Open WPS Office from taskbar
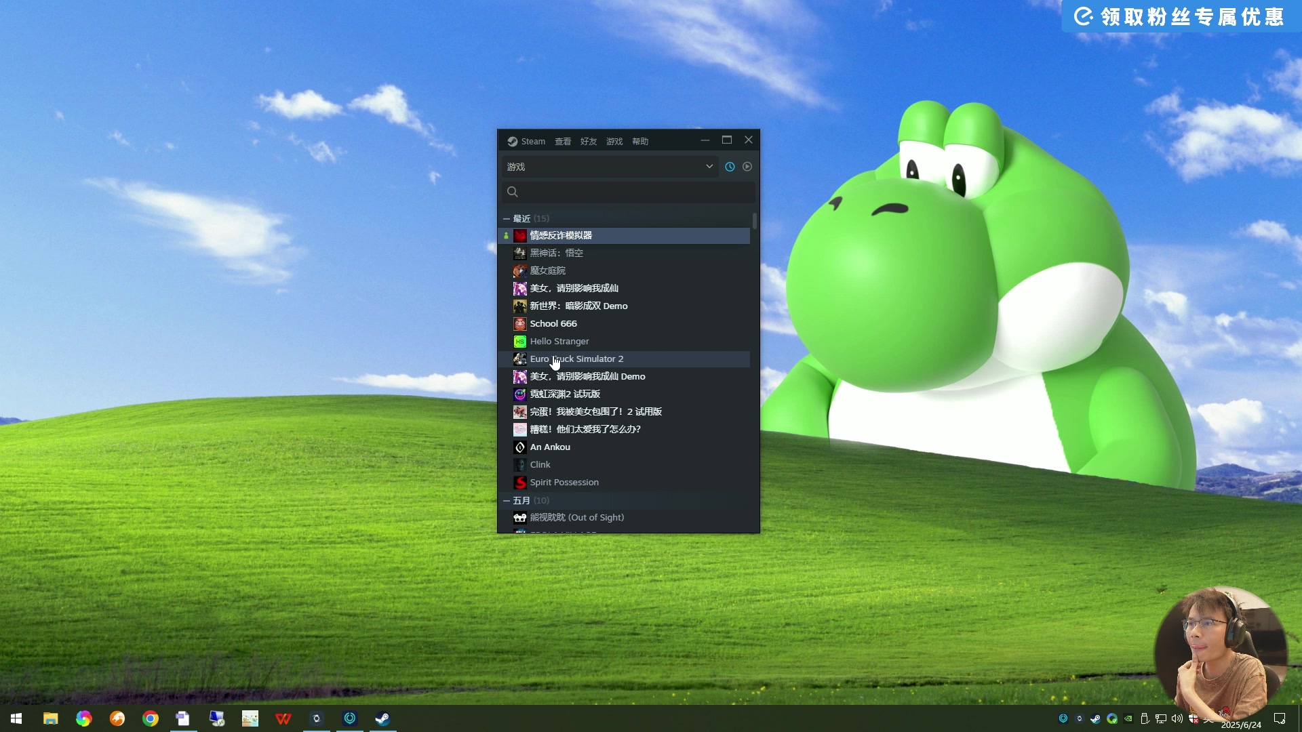 tap(283, 718)
